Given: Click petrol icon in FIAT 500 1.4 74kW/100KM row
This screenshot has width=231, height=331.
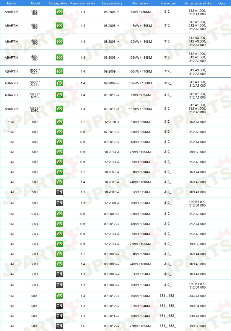Looking at the screenshot, I should click(x=59, y=182).
